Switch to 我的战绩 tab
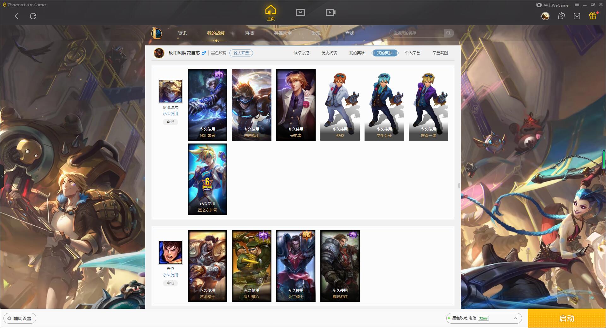The height and width of the screenshot is (328, 606). click(216, 33)
